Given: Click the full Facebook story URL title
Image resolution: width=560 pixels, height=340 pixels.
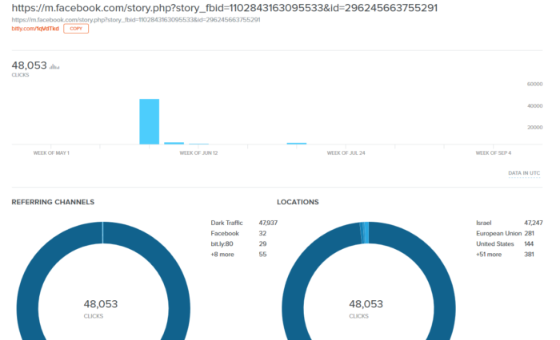Looking at the screenshot, I should coord(224,8).
